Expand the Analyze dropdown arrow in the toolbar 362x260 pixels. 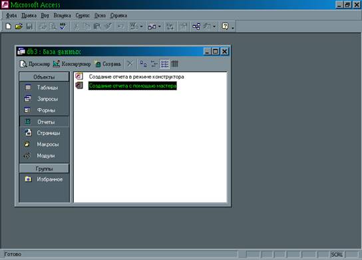tap(159, 27)
